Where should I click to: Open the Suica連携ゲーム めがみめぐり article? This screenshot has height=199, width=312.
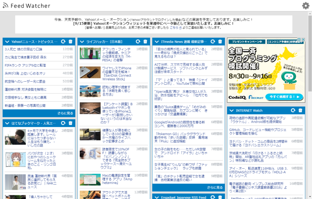coord(181,111)
